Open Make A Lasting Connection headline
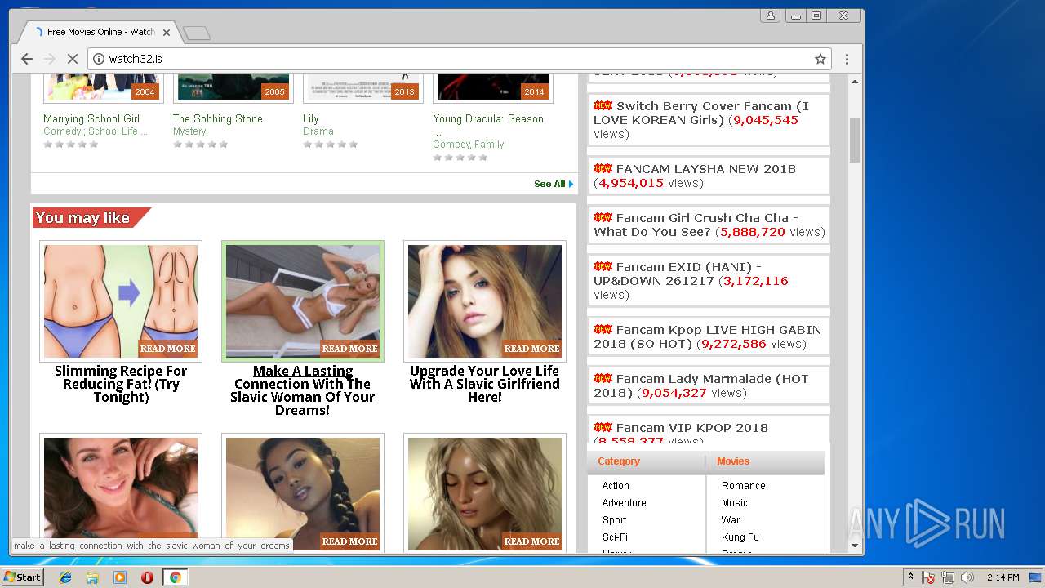Screen dimensions: 1045x588 point(303,390)
